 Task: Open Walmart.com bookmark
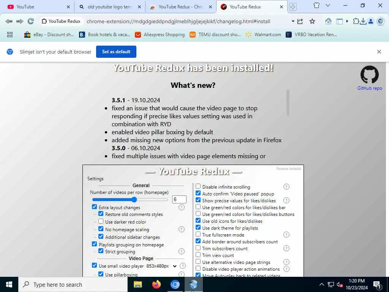click(263, 35)
